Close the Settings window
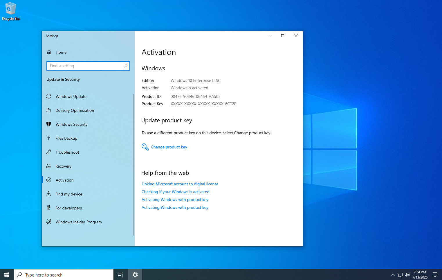This screenshot has height=280, width=442. (x=296, y=36)
